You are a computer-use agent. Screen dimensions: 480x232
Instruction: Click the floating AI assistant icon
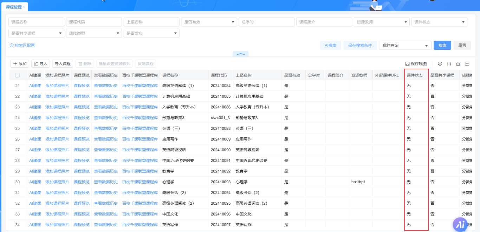[x=461, y=225]
